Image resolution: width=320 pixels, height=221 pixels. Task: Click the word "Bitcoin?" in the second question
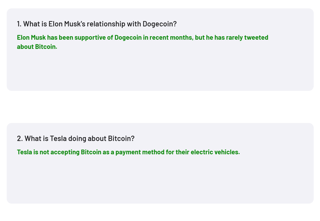point(121,138)
